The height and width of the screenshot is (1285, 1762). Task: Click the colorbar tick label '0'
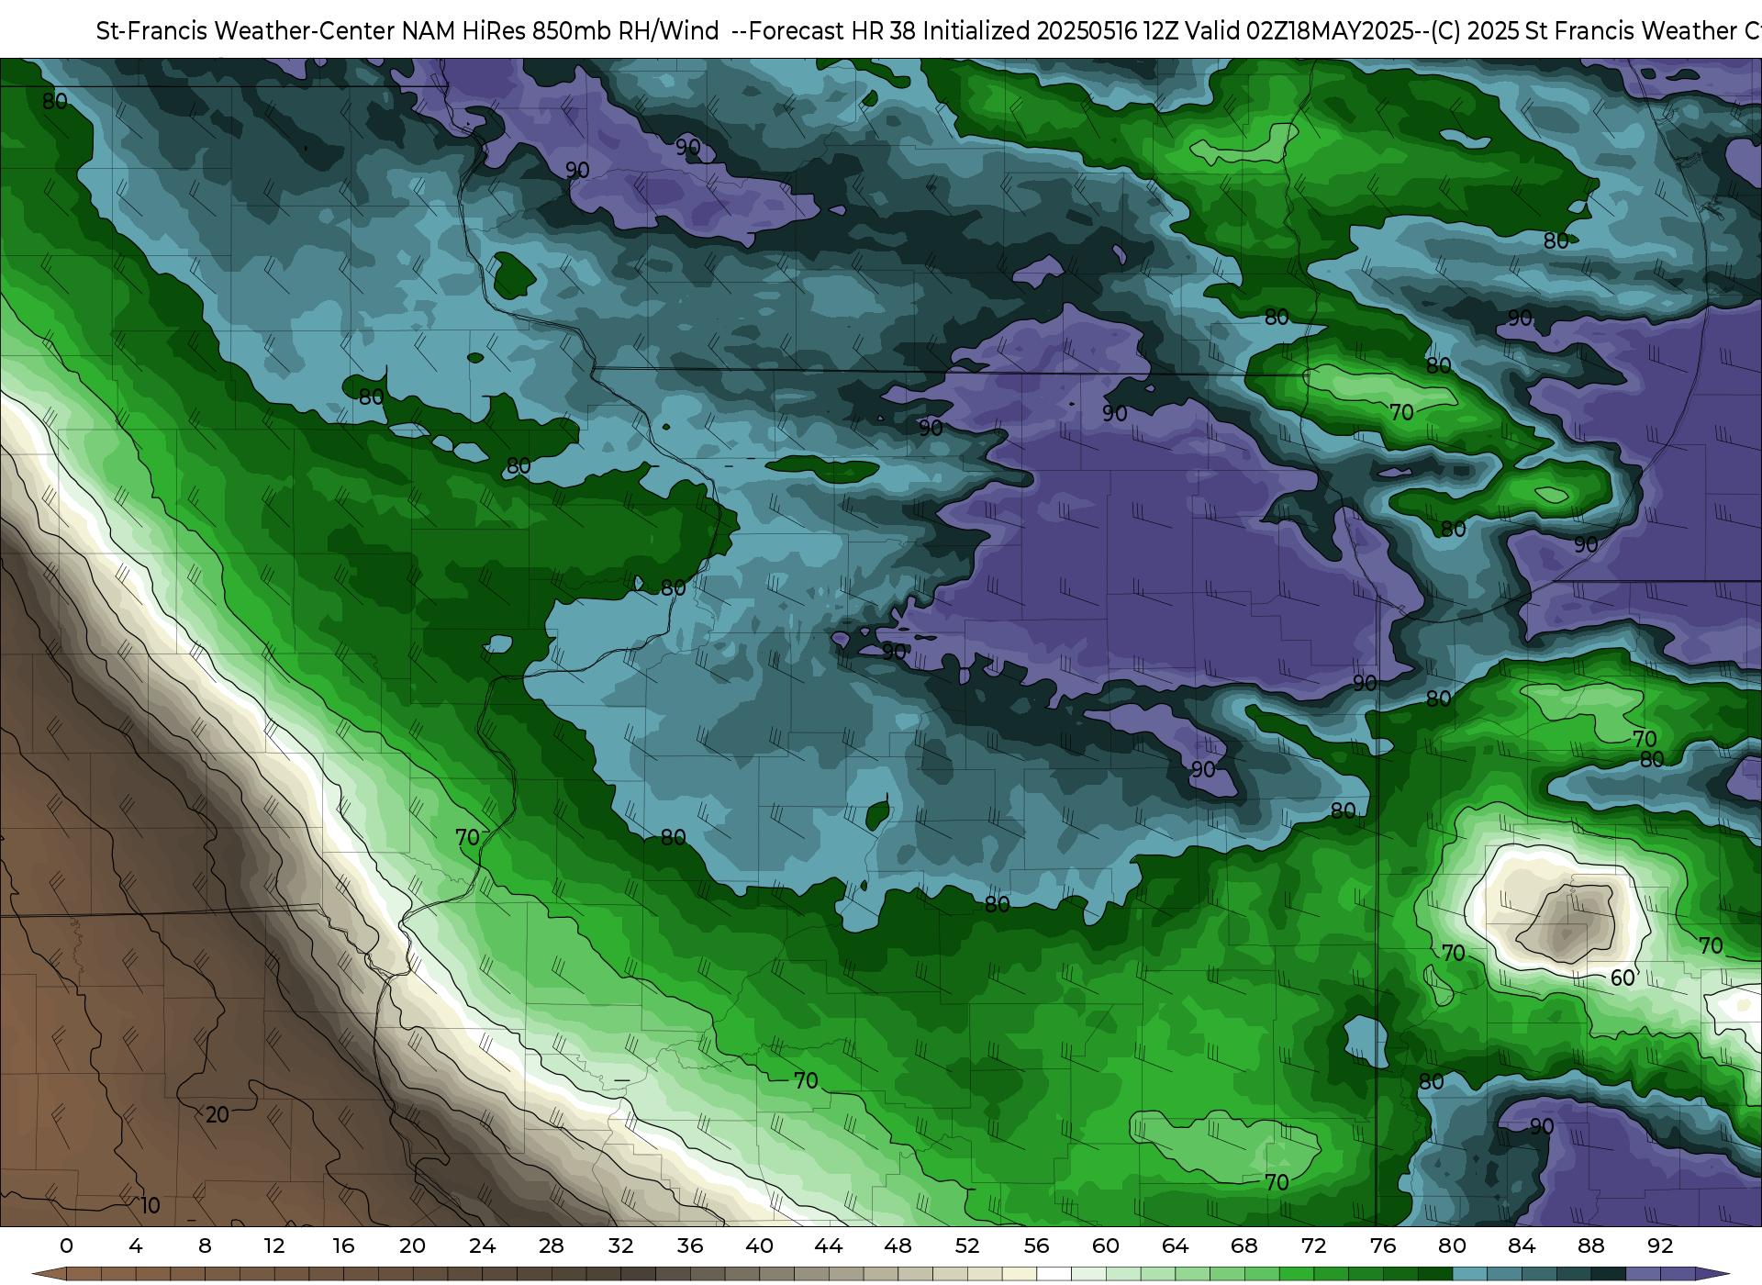click(66, 1246)
